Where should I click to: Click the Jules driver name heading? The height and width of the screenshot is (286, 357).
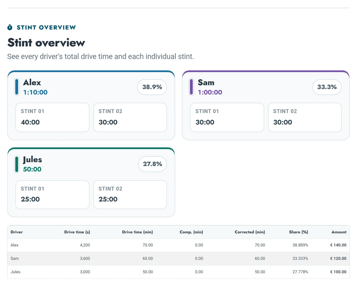(32, 160)
